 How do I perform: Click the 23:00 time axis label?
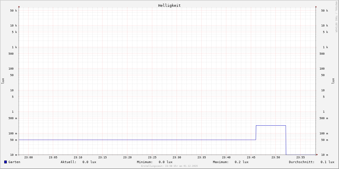pos(28,157)
